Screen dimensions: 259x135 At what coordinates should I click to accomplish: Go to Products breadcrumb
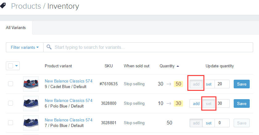(26, 6)
